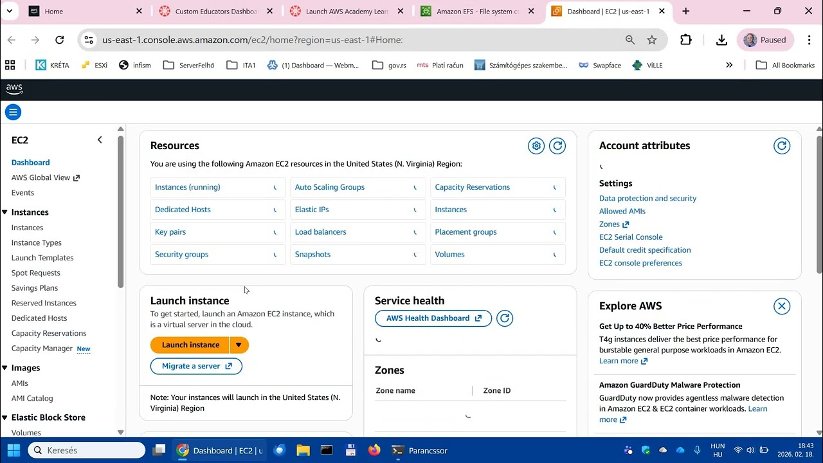Viewport: 823px width, 463px height.
Task: Go back in the browser
Action: [12, 40]
